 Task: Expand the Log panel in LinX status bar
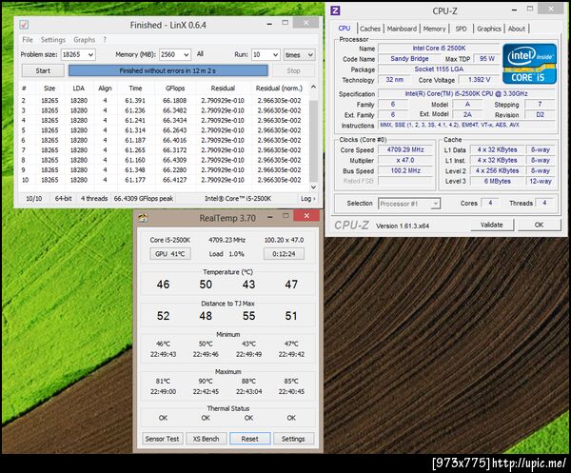click(308, 199)
